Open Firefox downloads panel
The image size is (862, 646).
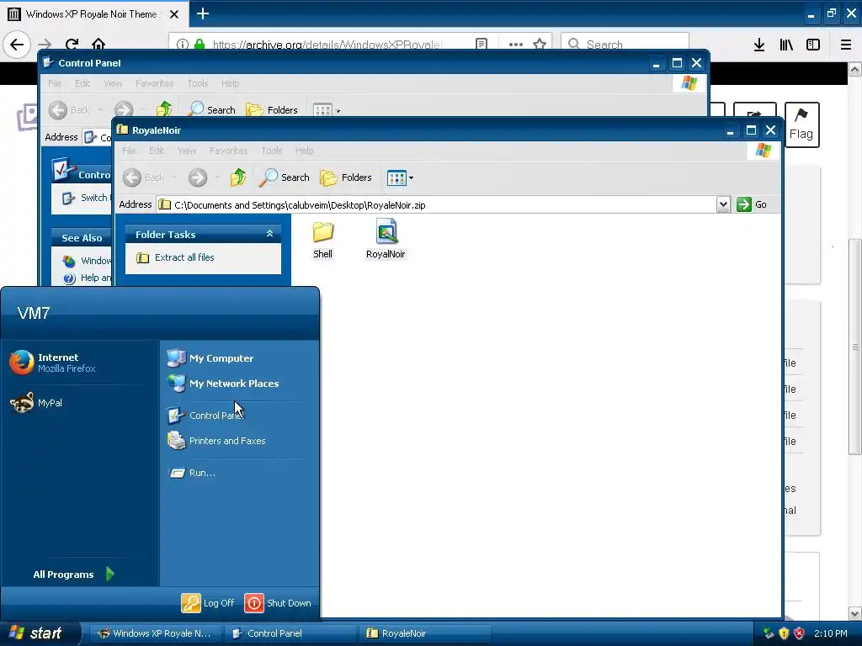[759, 45]
